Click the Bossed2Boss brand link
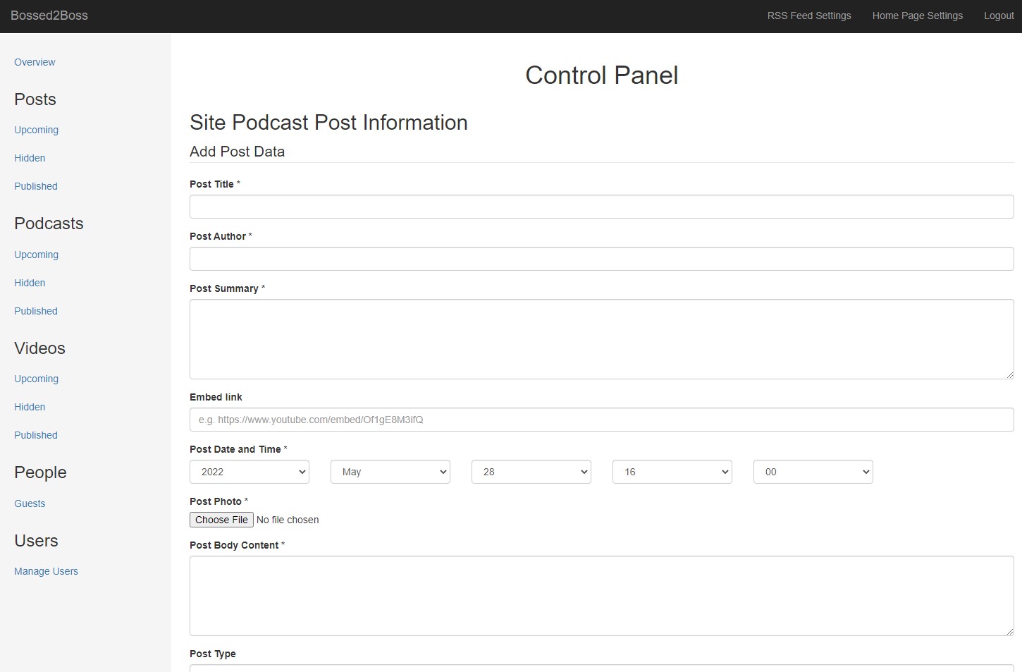The image size is (1022, 672). (49, 16)
